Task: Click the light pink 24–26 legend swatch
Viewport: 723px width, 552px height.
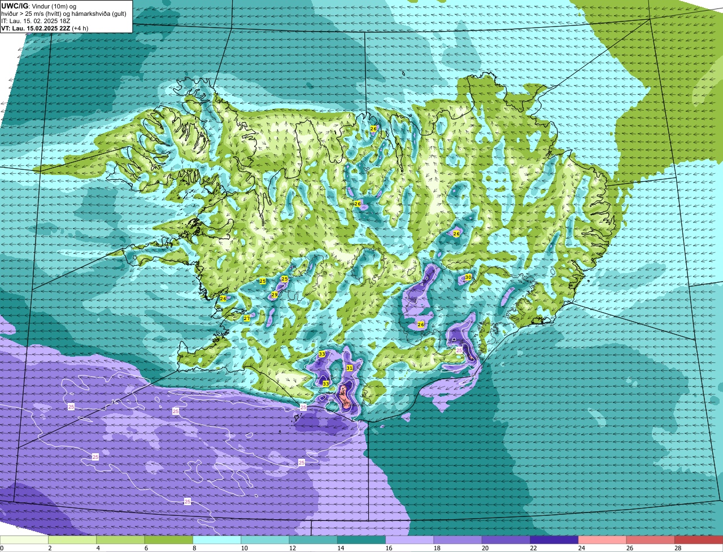Action: [602, 540]
